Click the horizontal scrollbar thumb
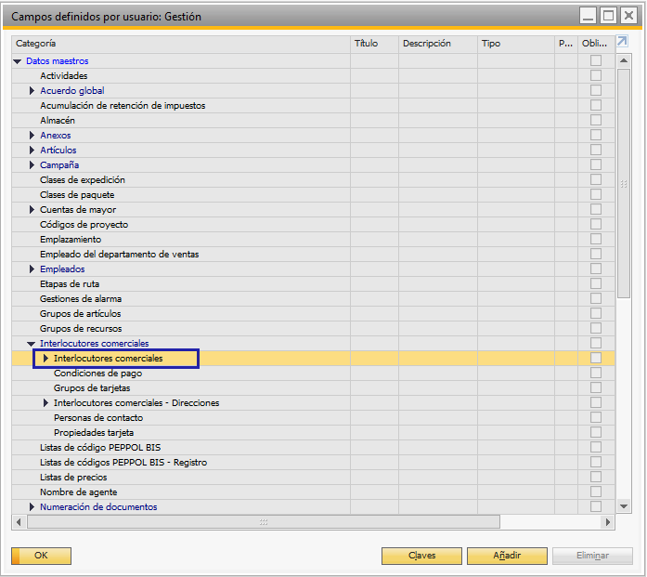The height and width of the screenshot is (577, 647). (x=264, y=522)
